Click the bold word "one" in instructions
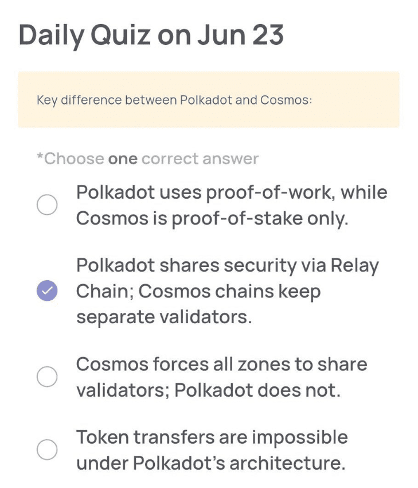The width and height of the screenshot is (418, 488). pyautogui.click(x=123, y=158)
